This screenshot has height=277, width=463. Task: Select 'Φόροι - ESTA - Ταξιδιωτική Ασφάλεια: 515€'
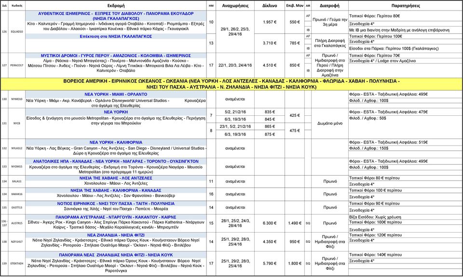(x=388, y=142)
